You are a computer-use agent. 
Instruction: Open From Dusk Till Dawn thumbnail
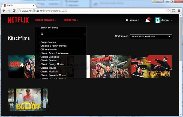click(x=152, y=67)
